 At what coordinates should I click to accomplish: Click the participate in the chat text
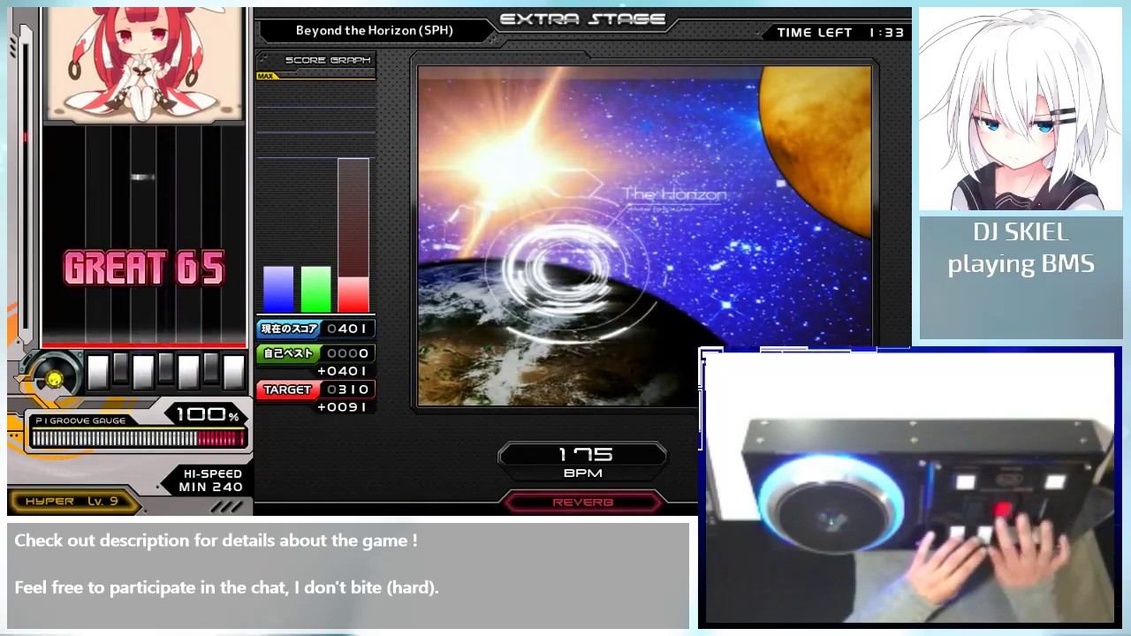(226, 587)
